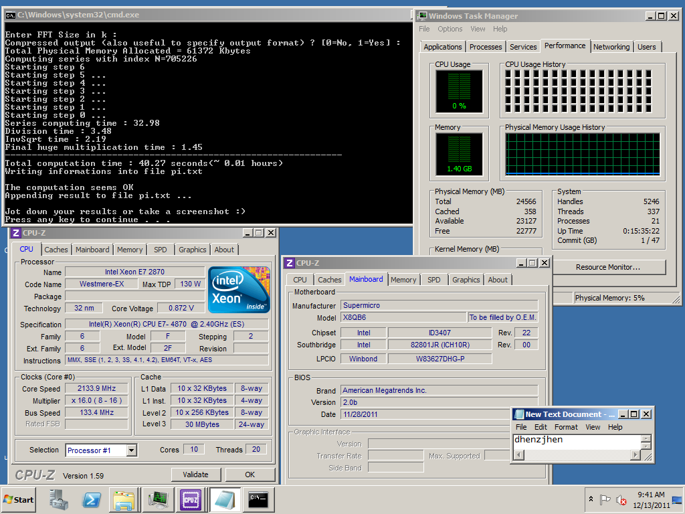Screen dimensions: 685x514
Task: Open Notepad View menu
Action: click(593, 427)
